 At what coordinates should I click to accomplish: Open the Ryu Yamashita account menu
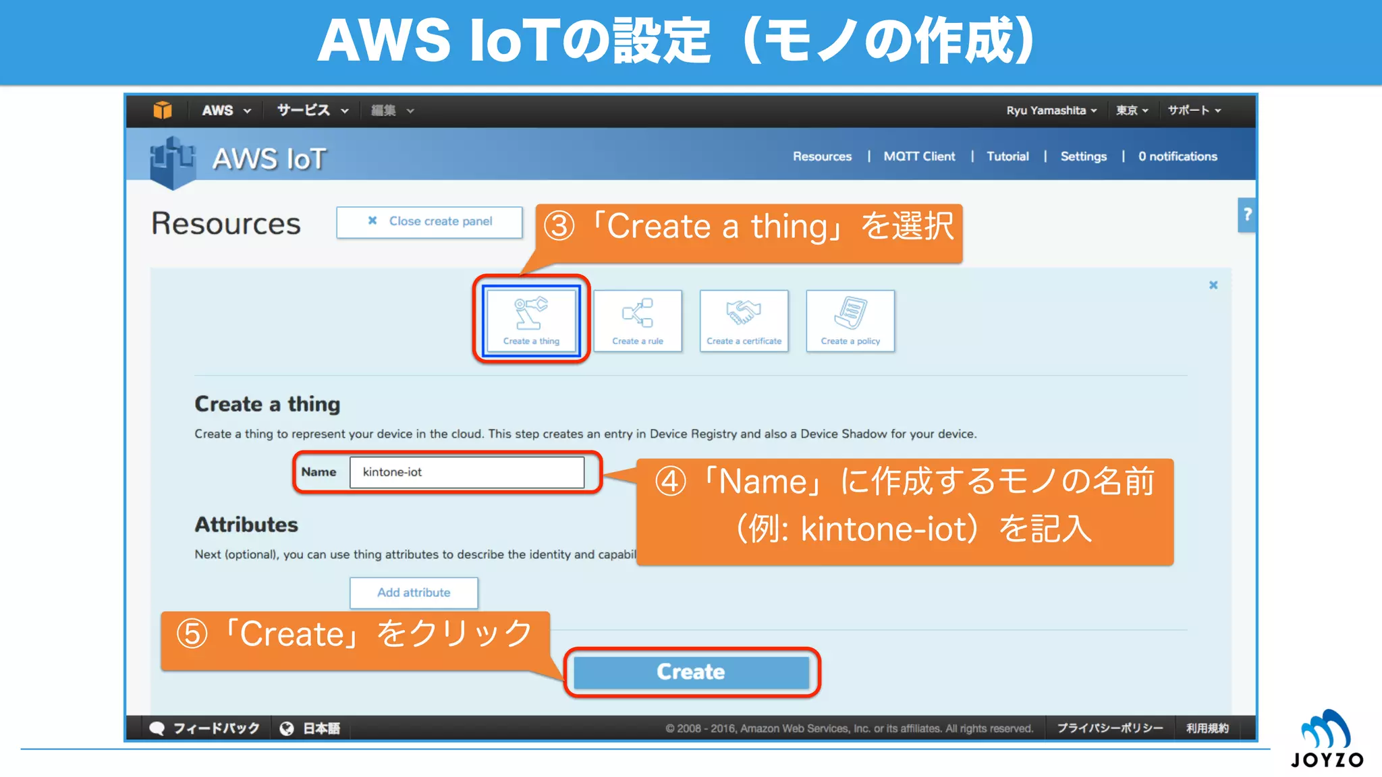tap(1051, 111)
